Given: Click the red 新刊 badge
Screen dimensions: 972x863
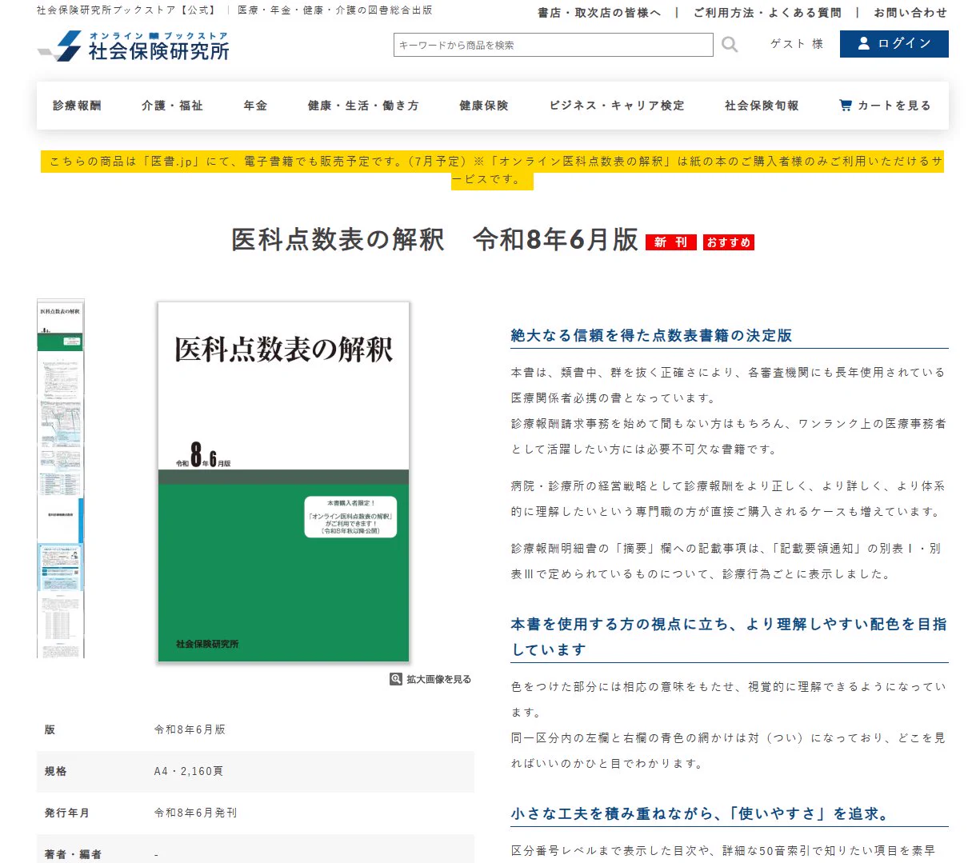Looking at the screenshot, I should click(670, 242).
